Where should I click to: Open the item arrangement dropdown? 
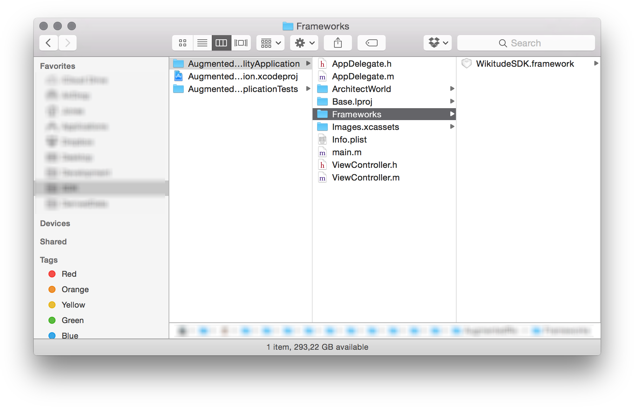(270, 43)
